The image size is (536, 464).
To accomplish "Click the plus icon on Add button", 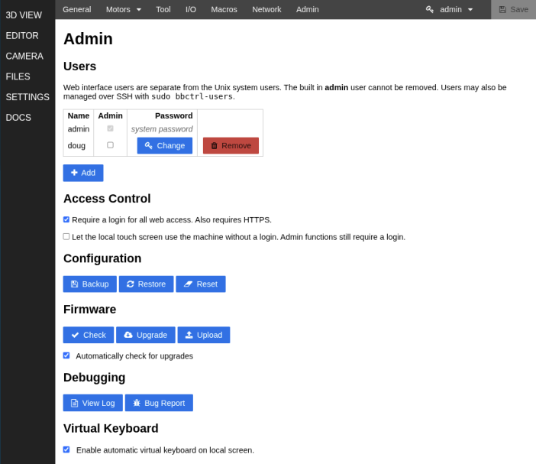I will coord(74,173).
